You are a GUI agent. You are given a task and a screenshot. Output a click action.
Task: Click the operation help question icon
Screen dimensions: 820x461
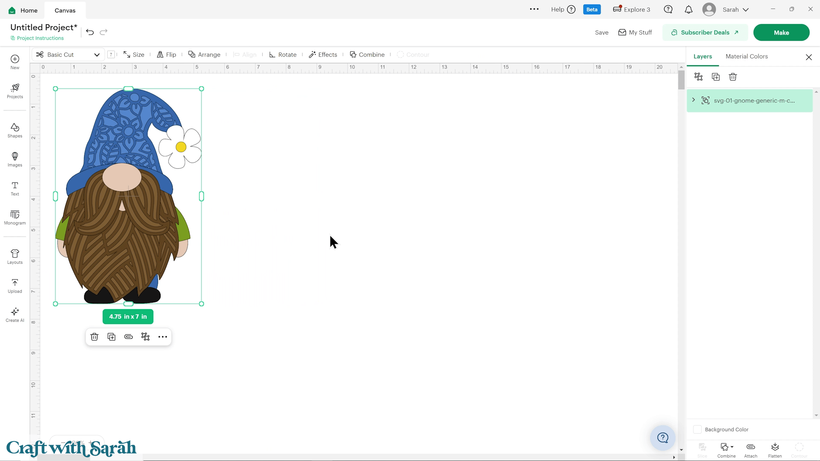[x=111, y=54]
